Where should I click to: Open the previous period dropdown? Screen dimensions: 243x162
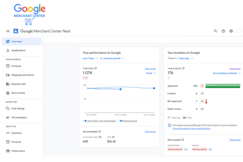point(113,58)
